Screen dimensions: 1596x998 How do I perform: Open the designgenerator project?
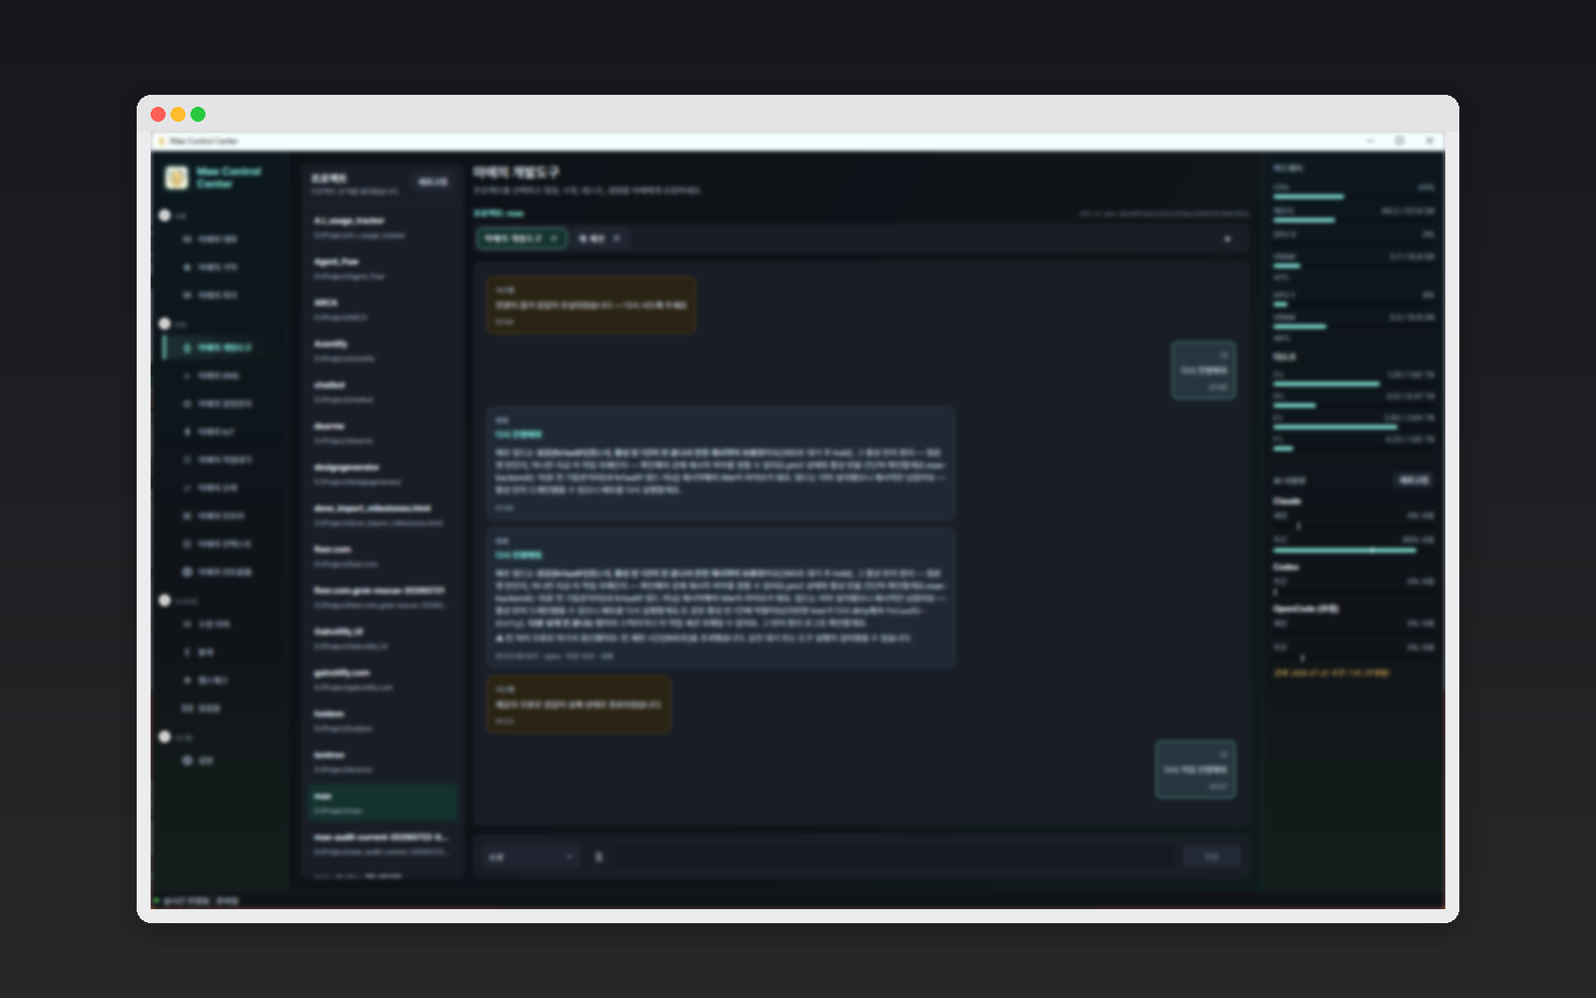click(382, 474)
